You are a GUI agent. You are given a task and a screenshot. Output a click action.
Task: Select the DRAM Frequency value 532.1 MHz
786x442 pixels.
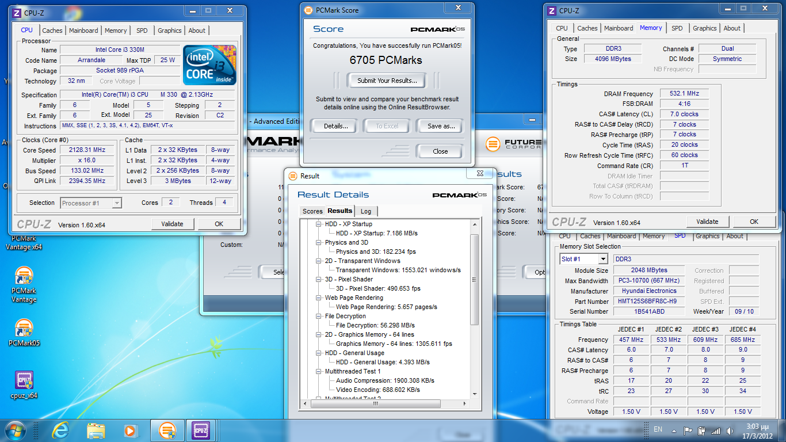coord(684,94)
